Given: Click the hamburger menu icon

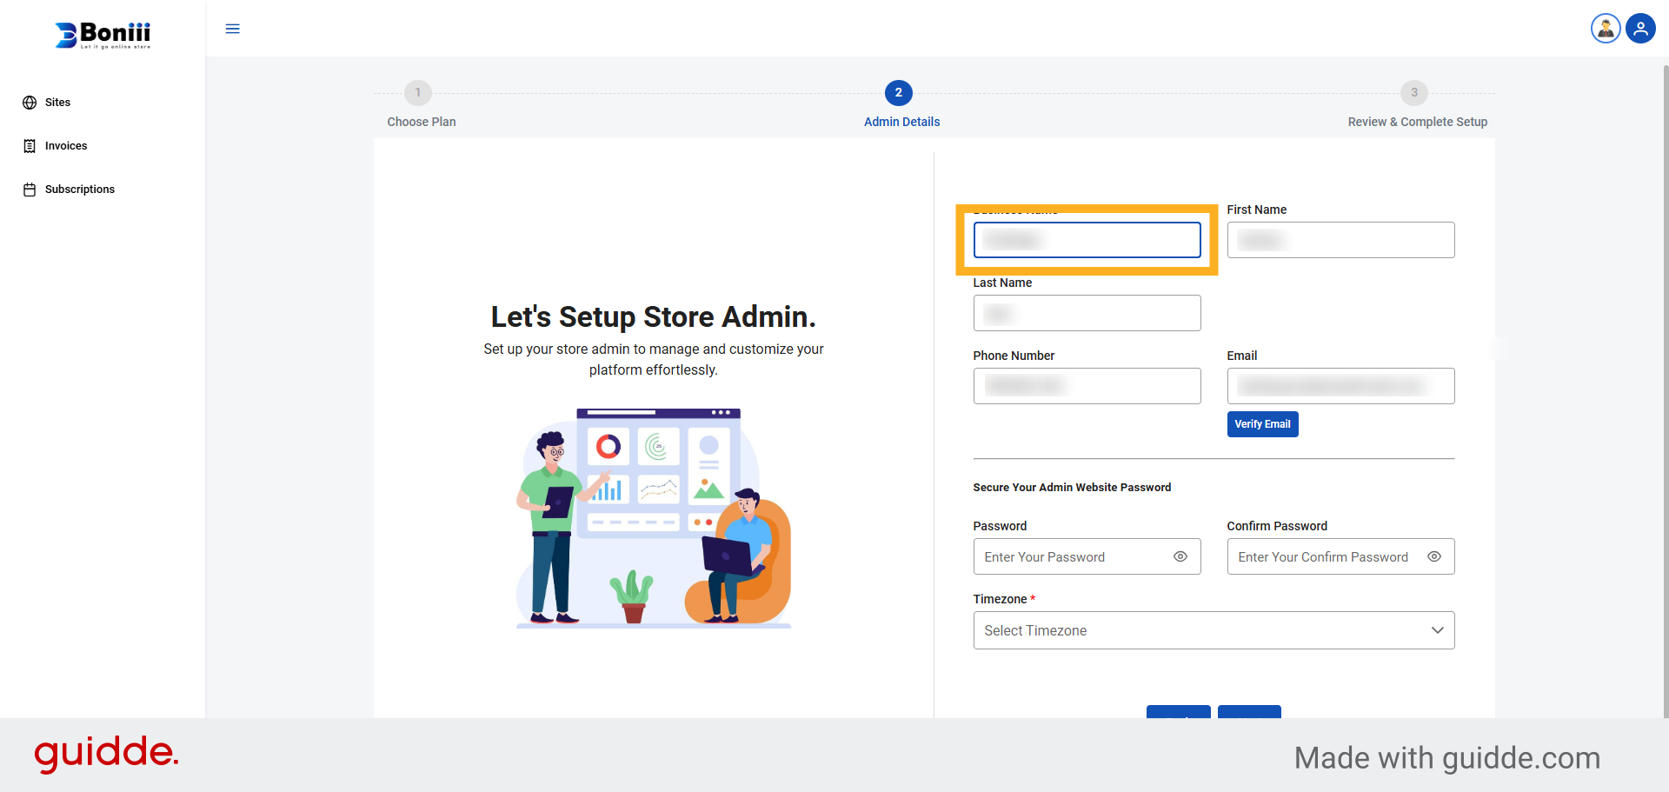Looking at the screenshot, I should (232, 29).
